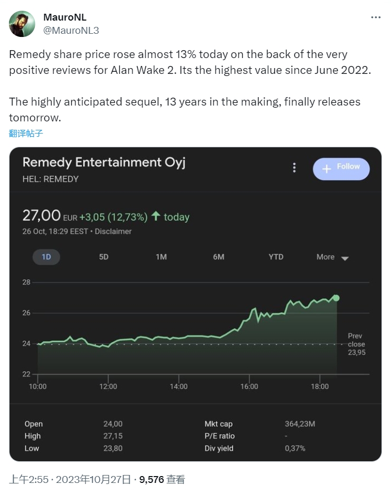Image resolution: width=391 pixels, height=494 pixels.
Task: Open MauroNL's profile avatar
Action: coord(22,24)
